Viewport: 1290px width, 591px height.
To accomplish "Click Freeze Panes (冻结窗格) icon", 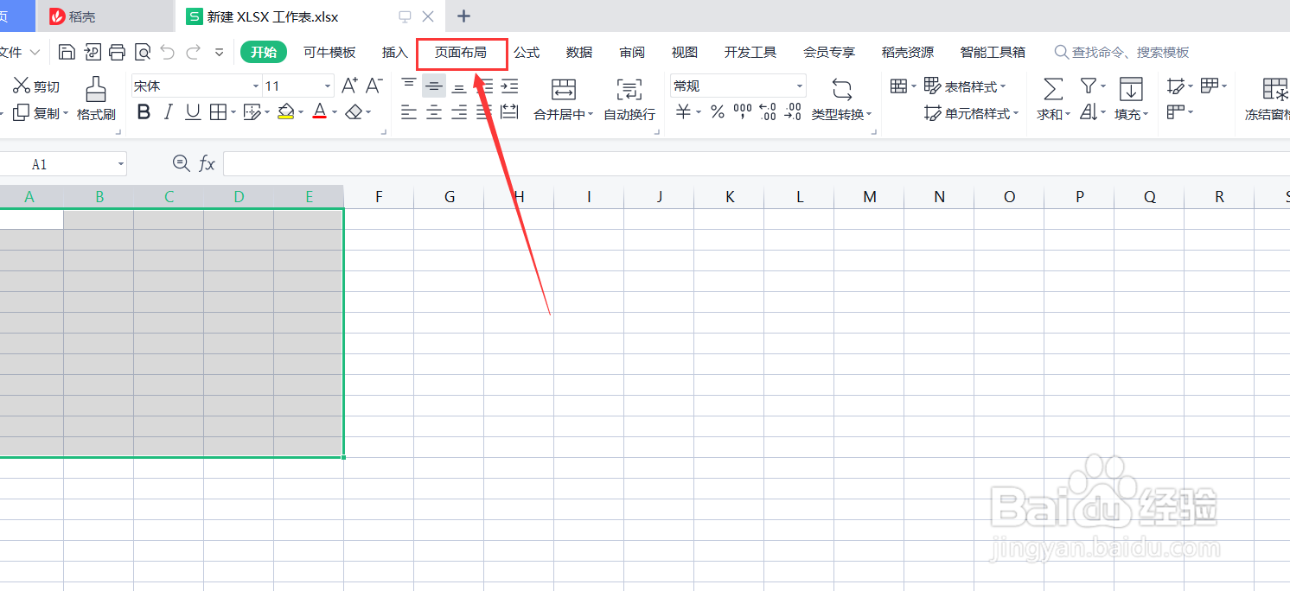I will point(1275,89).
